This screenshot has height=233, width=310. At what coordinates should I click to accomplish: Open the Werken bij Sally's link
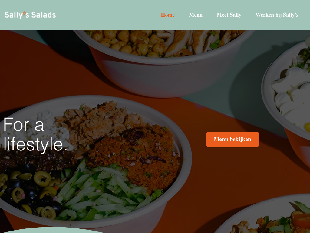pyautogui.click(x=277, y=15)
